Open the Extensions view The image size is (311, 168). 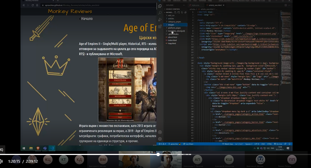tap(160, 27)
